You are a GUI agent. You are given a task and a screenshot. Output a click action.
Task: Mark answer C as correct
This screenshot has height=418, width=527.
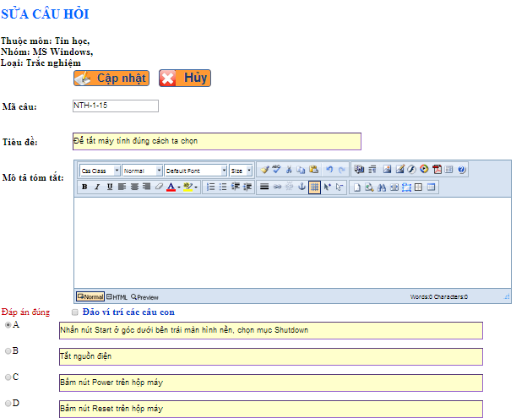tap(8, 377)
